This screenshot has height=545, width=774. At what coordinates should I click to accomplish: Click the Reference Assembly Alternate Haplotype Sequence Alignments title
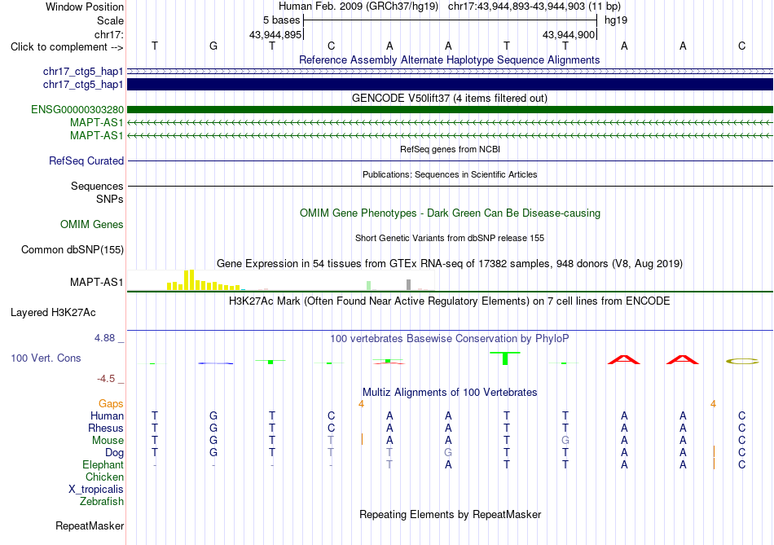tap(450, 59)
